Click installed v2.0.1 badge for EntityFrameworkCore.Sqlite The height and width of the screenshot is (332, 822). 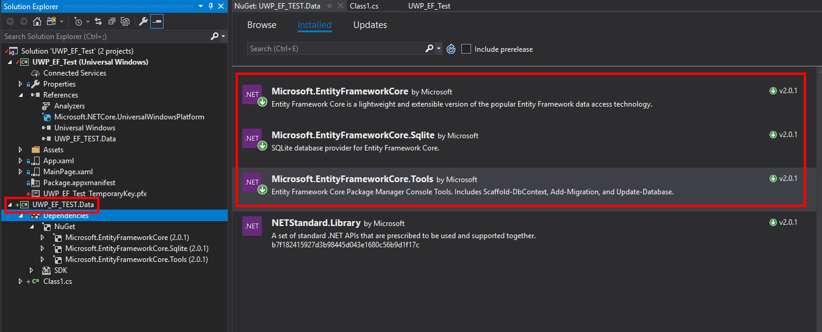[x=784, y=135]
